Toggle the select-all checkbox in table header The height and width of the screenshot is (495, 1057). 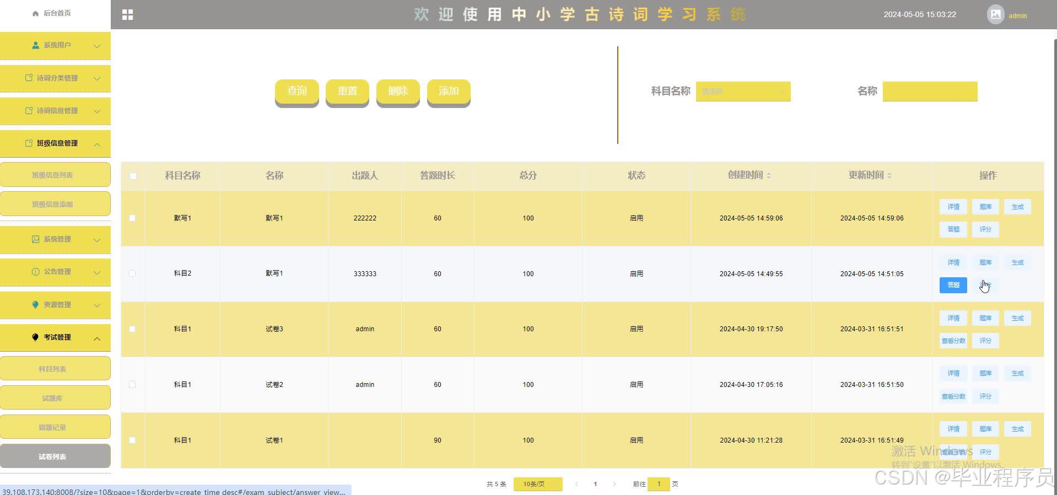coord(133,176)
